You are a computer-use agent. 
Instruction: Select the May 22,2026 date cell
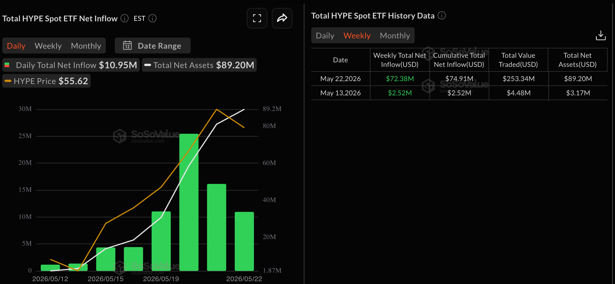(x=340, y=79)
